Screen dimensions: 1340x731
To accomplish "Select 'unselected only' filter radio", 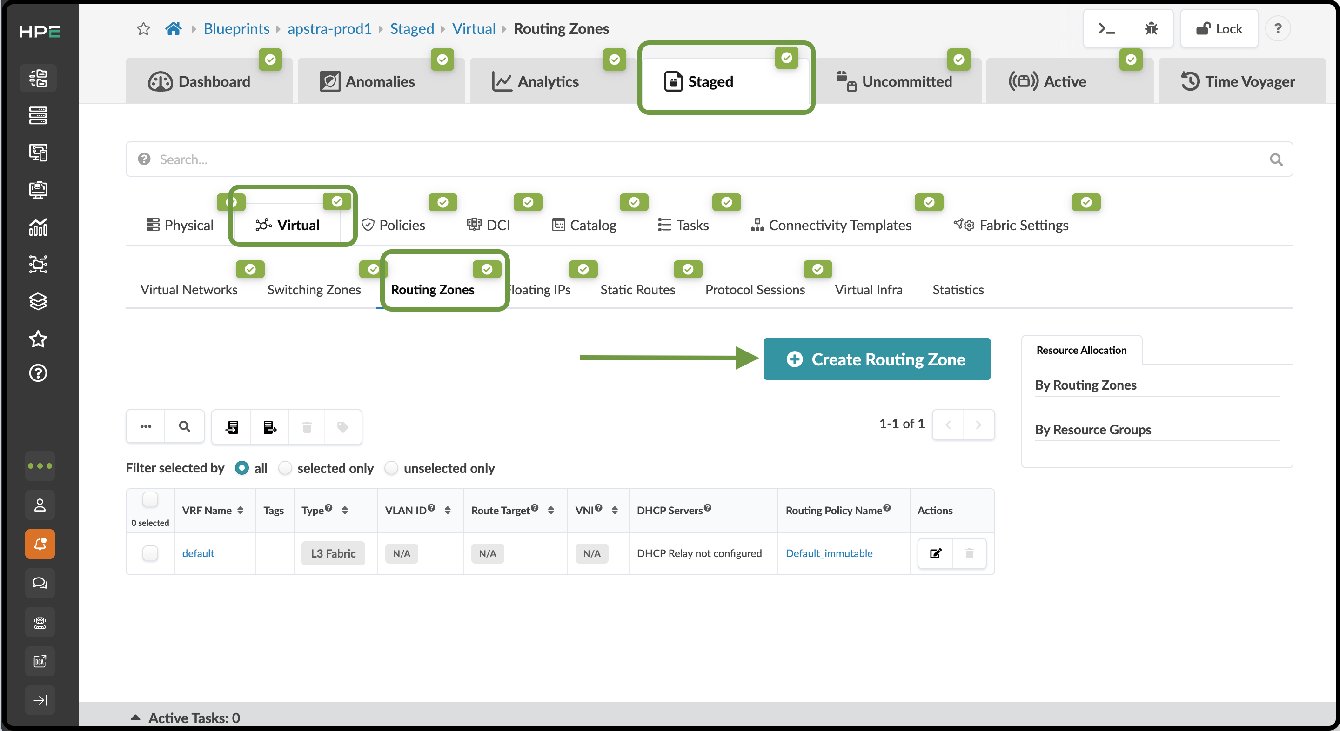I will coord(391,468).
